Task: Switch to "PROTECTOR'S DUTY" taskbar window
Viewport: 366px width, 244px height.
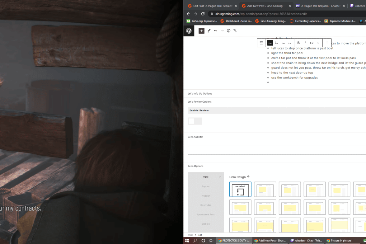Action: [x=234, y=241]
